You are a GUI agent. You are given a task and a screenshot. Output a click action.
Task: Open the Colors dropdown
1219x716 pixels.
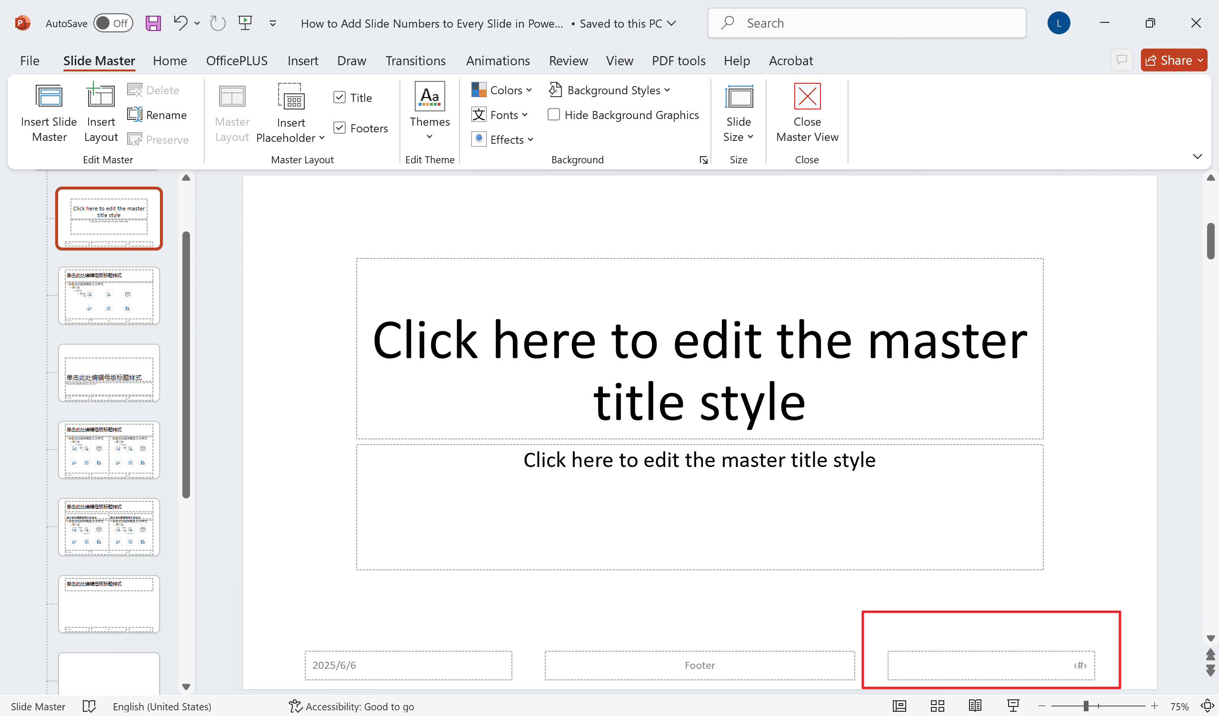click(501, 90)
